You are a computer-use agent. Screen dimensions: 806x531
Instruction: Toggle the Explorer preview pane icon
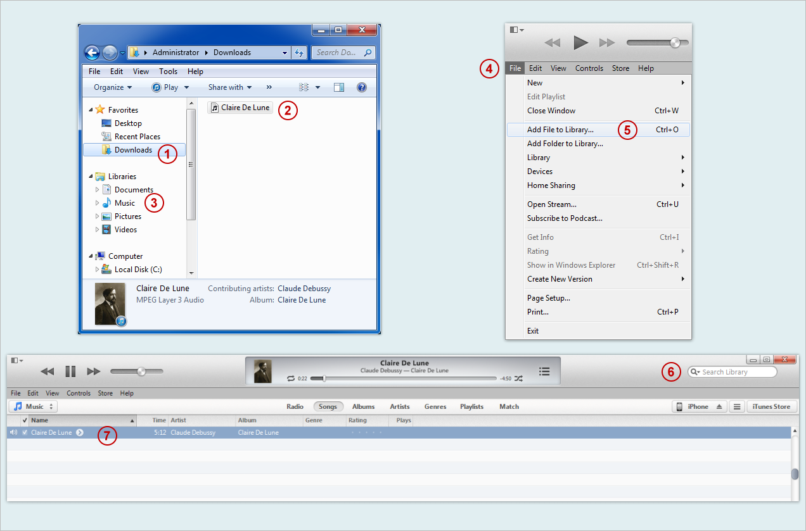point(339,87)
